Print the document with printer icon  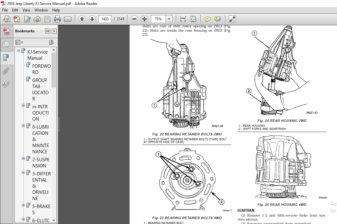(57, 19)
